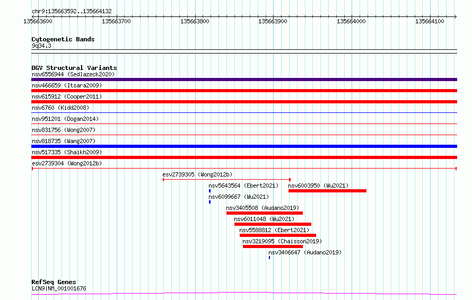Open the nsv466659 (Itsara2009) label
The height and width of the screenshot is (300, 472).
coord(67,85)
